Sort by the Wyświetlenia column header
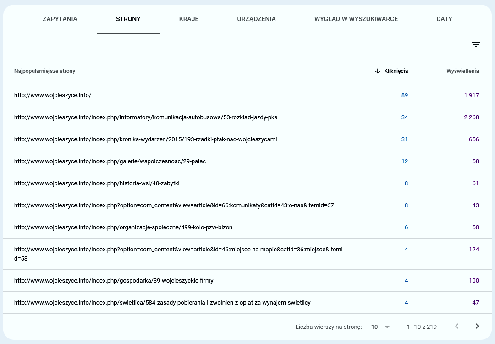The height and width of the screenshot is (344, 495). 462,71
